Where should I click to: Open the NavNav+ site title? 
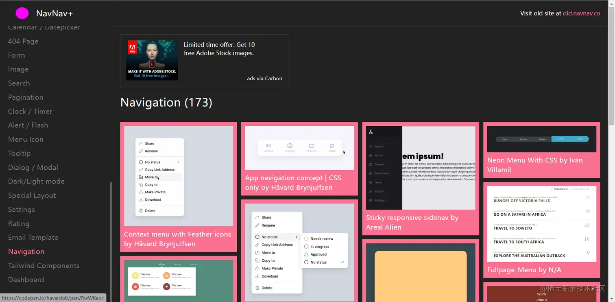[55, 13]
